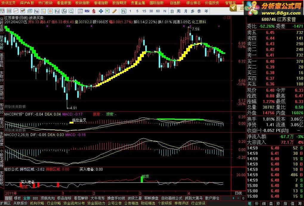Click the F10 company info icon

[x=36, y=11]
